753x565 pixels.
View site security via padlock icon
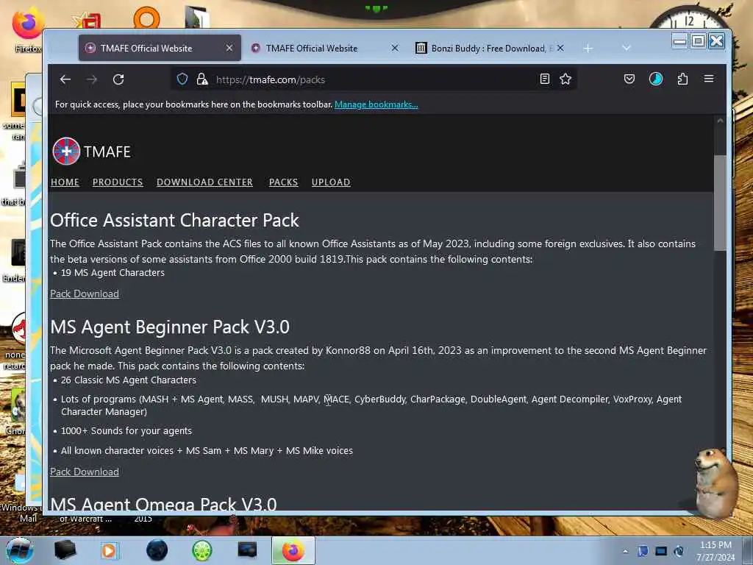(202, 79)
